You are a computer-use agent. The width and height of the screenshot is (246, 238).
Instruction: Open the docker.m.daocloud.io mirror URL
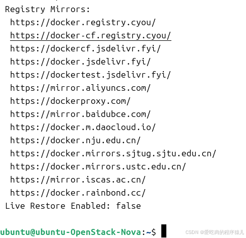click(83, 128)
